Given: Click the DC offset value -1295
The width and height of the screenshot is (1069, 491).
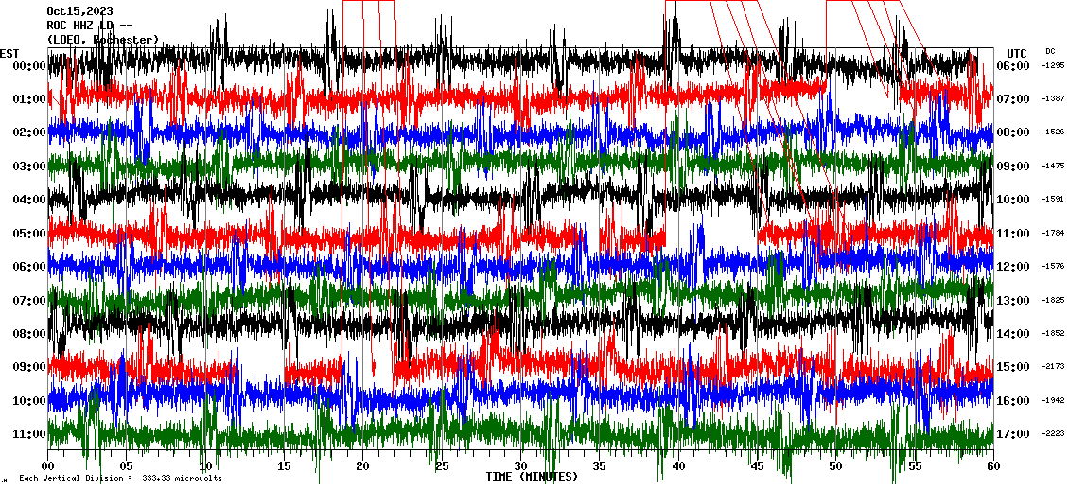Looking at the screenshot, I should pos(1052,66).
